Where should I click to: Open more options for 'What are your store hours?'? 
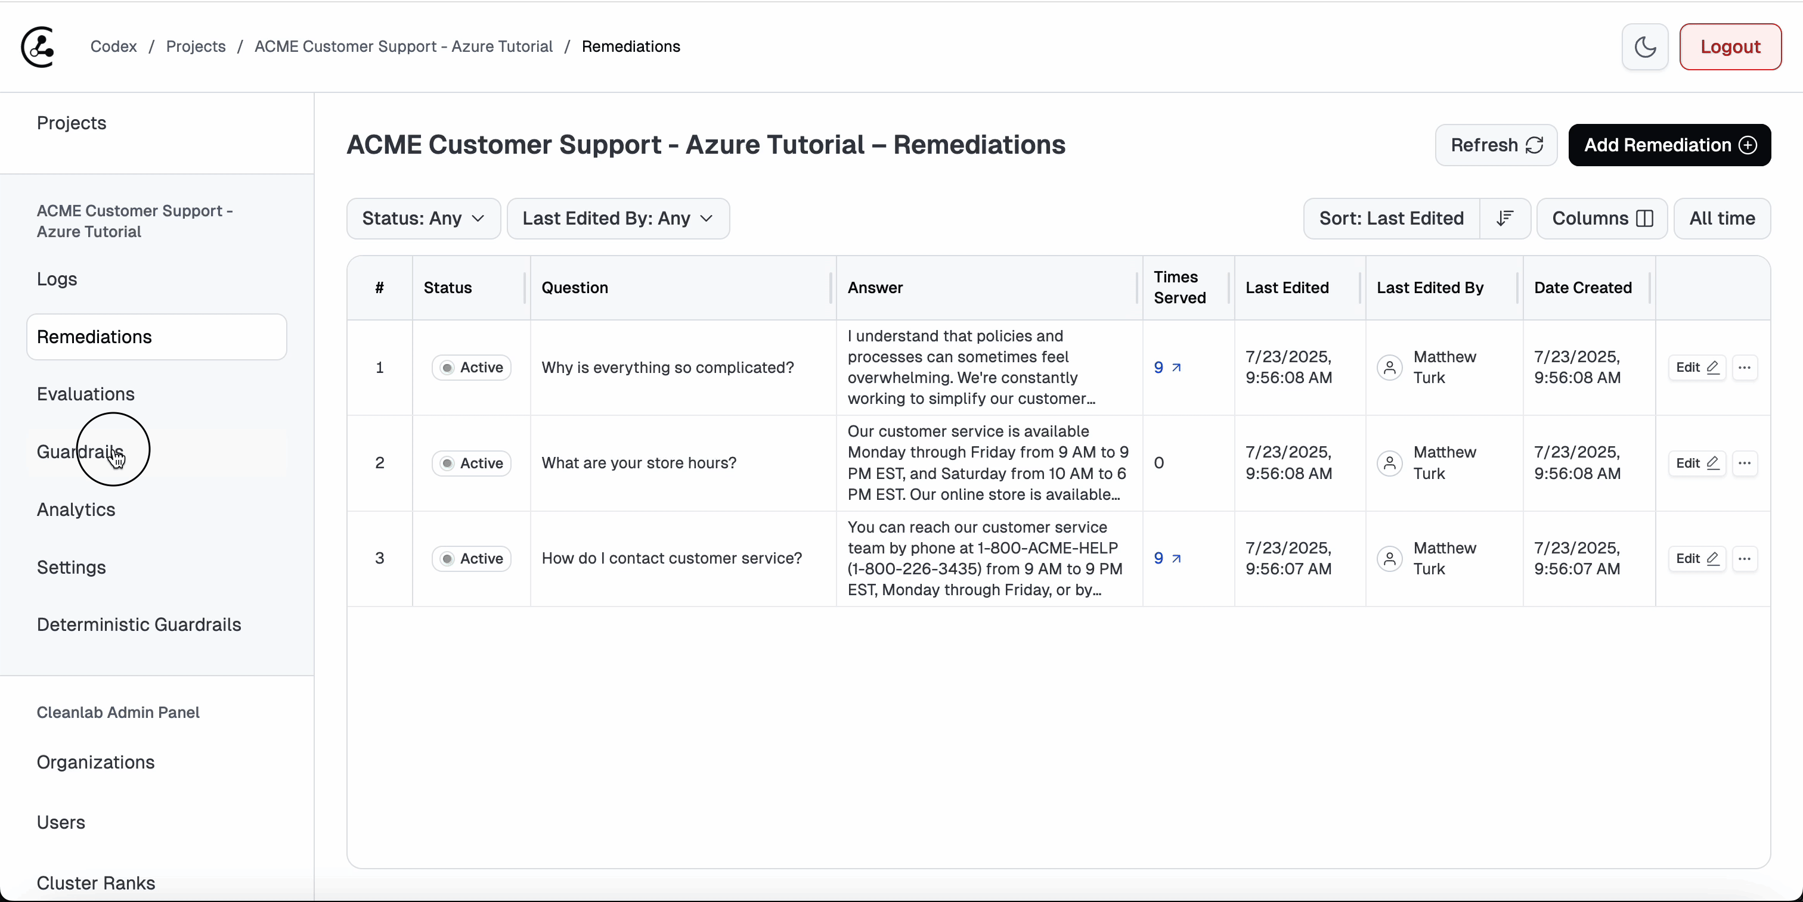tap(1744, 463)
